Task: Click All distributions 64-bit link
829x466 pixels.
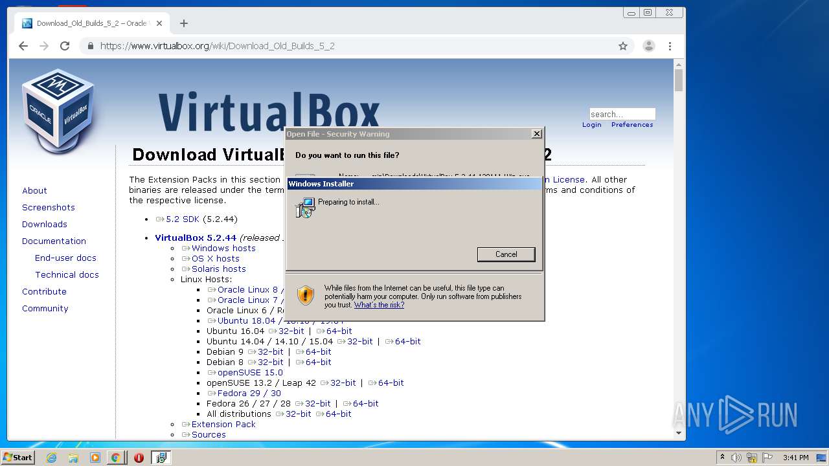Action: point(334,414)
